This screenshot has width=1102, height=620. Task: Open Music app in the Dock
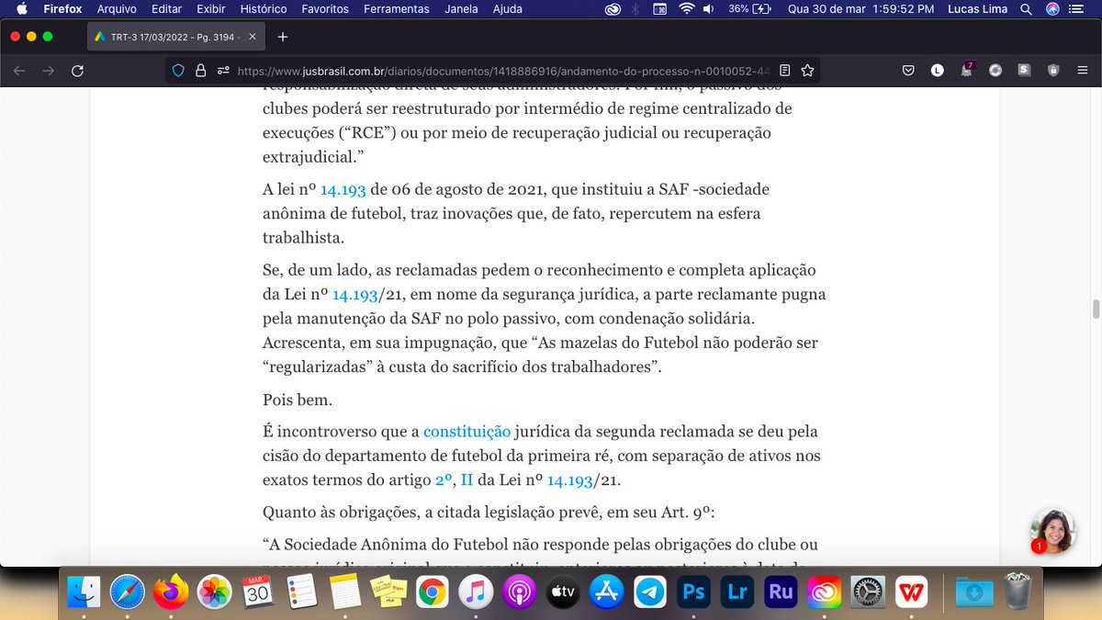click(476, 592)
